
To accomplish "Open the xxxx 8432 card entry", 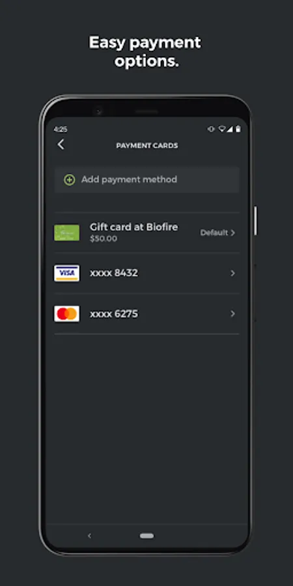I will coord(146,273).
